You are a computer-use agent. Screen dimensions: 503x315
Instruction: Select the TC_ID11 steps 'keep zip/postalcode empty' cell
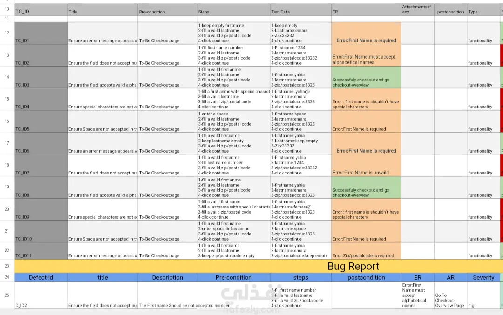(233, 251)
